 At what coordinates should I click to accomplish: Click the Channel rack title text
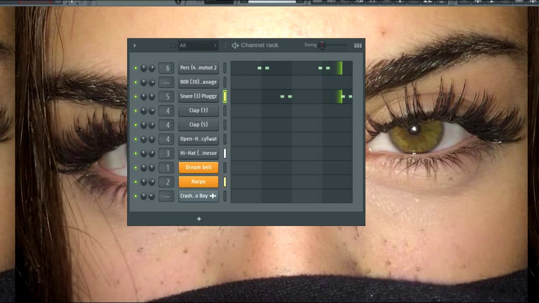[x=259, y=45]
